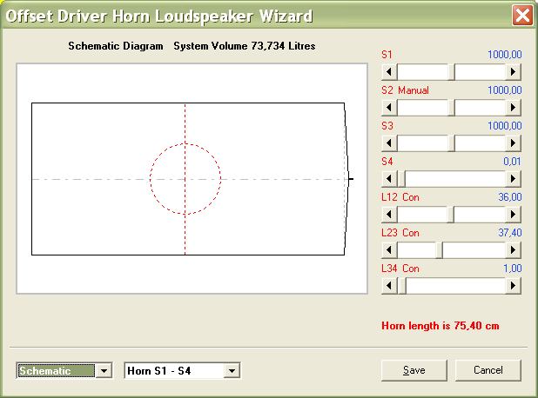The image size is (538, 398).
Task: Cancel the horn wizard dialog
Action: 488,370
